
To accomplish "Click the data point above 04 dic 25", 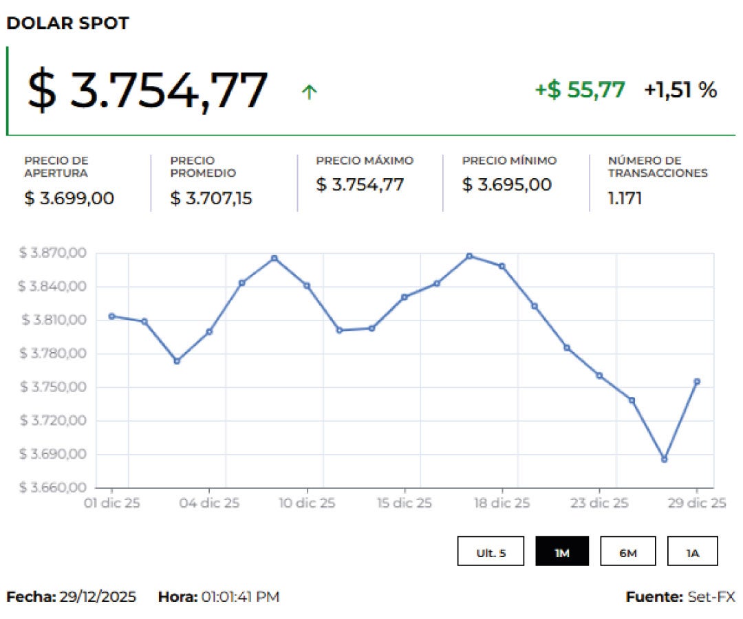I will pyautogui.click(x=209, y=332).
